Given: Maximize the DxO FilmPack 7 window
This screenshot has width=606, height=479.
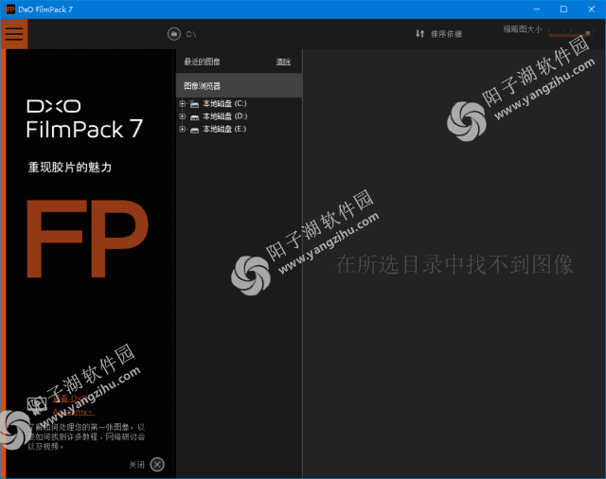Looking at the screenshot, I should pyautogui.click(x=563, y=9).
